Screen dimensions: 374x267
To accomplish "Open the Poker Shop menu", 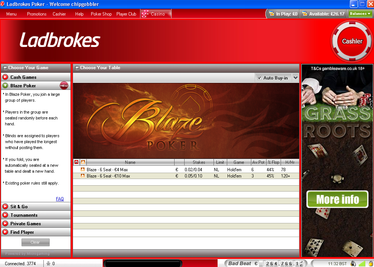I will (x=101, y=14).
